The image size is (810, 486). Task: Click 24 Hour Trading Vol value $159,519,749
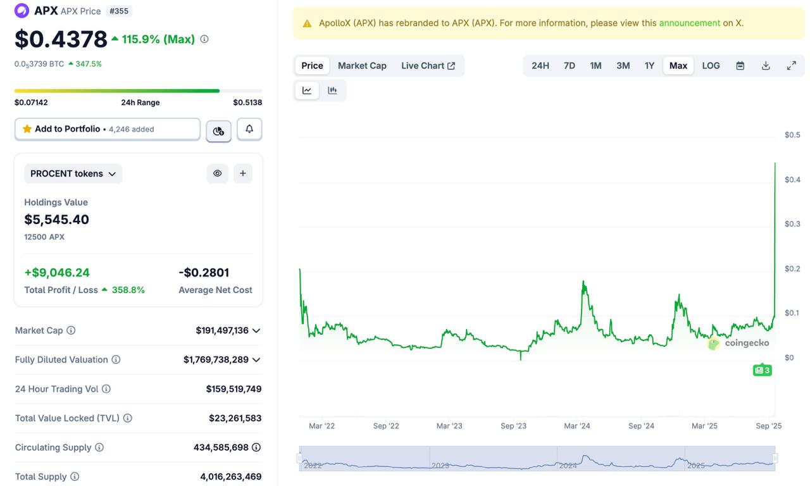tap(234, 389)
